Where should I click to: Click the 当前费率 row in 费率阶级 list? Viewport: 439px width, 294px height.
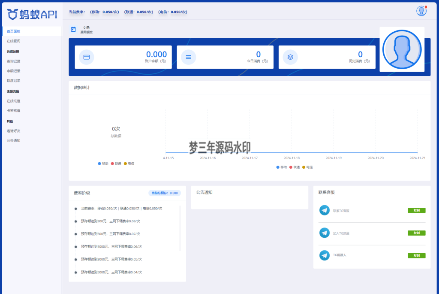(121, 209)
